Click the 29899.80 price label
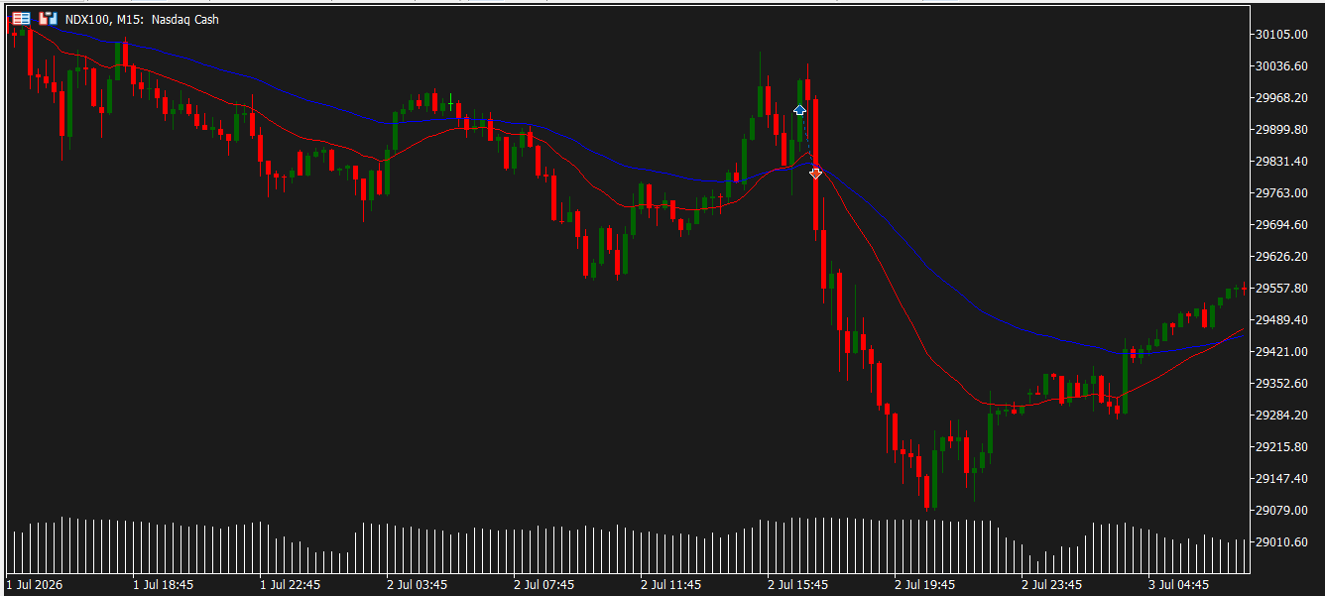This screenshot has width=1325, height=596. tap(1282, 130)
